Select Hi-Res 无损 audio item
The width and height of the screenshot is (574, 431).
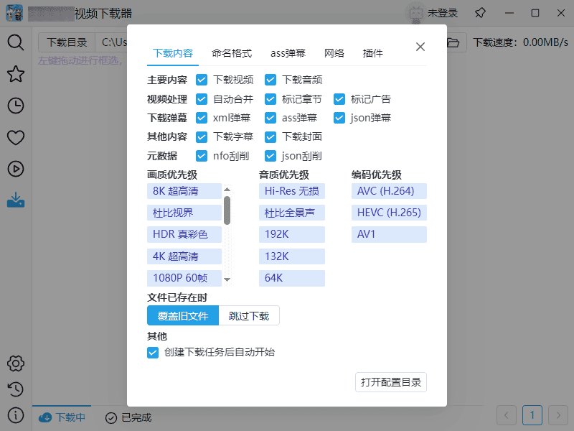[x=292, y=191]
